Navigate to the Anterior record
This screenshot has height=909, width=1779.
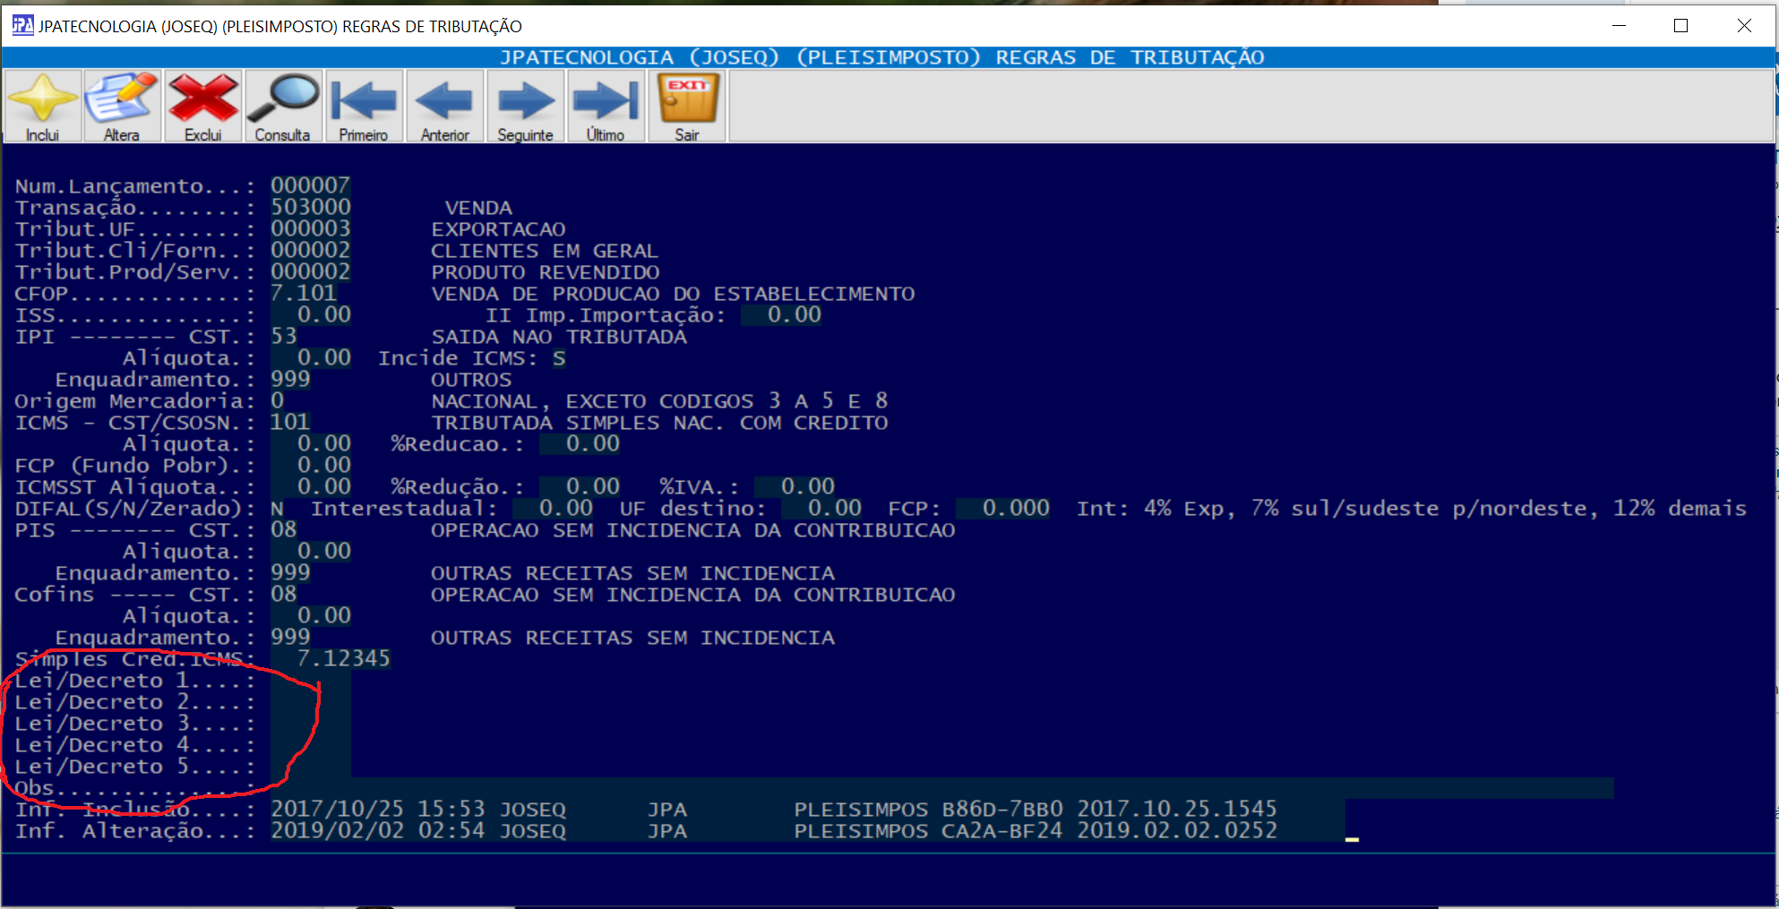point(445,107)
